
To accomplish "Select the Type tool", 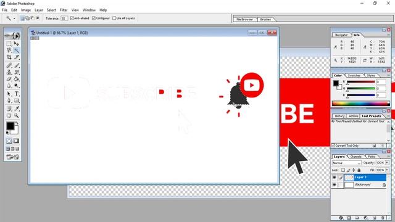I will click(17, 94).
